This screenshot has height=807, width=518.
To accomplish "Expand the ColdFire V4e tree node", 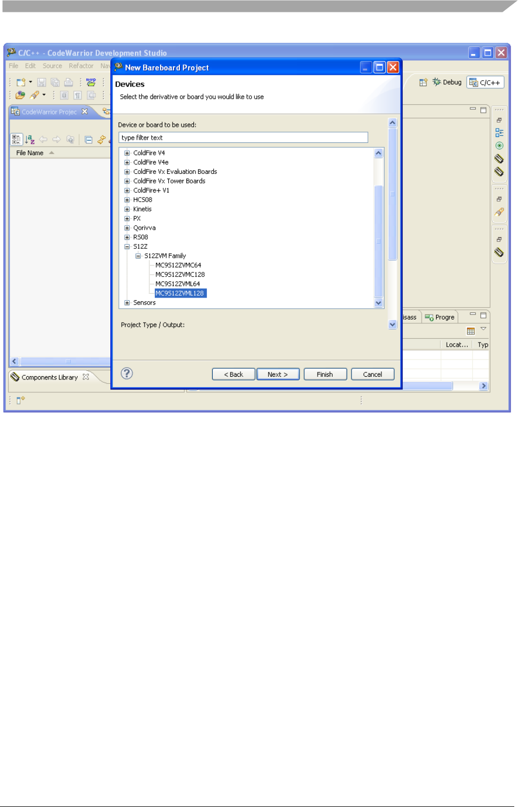I will pos(127,162).
